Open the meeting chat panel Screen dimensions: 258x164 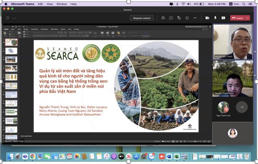pyautogui.click(x=171, y=18)
